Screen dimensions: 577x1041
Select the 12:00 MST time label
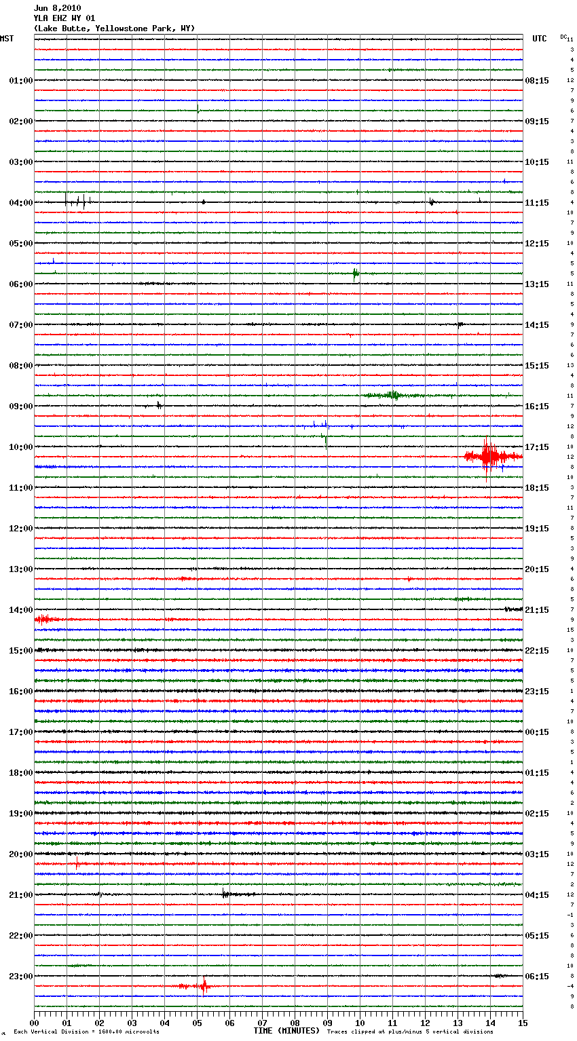21,529
